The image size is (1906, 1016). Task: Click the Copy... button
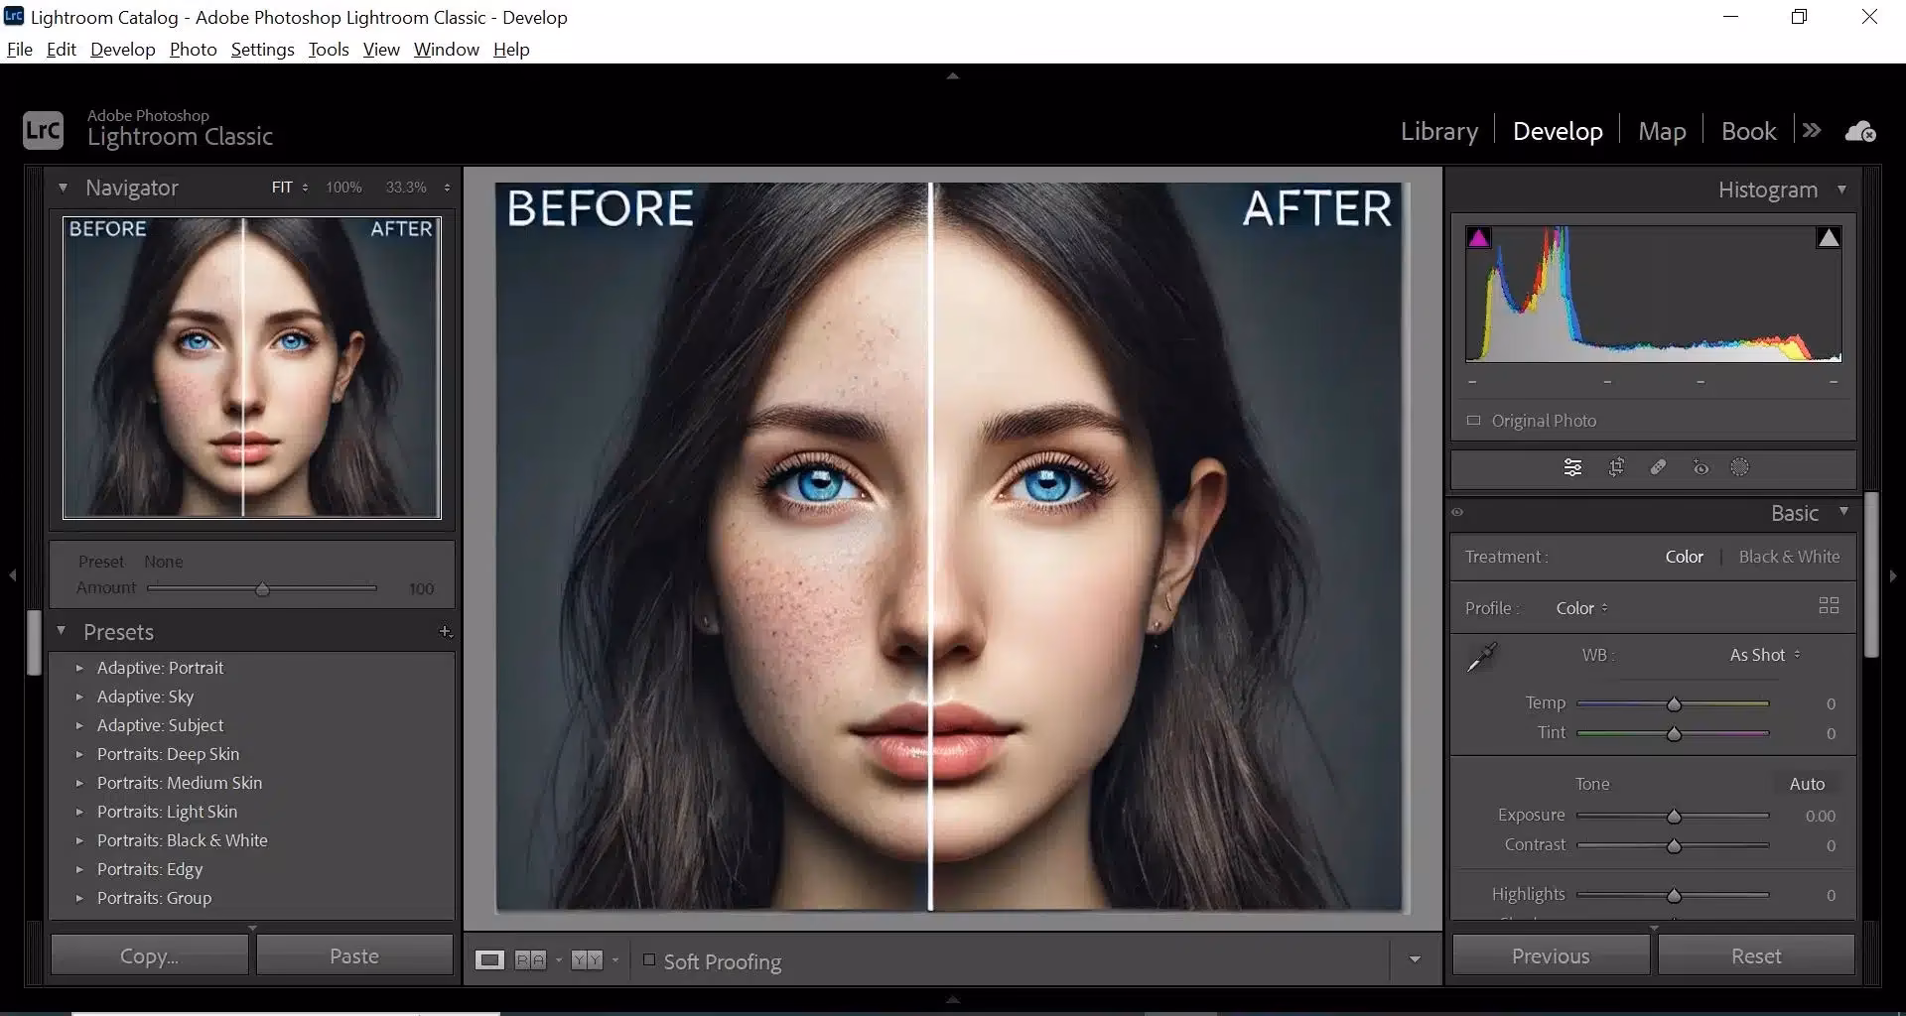click(149, 954)
